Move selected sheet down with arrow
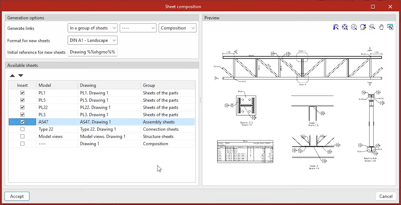Image resolution: width=401 pixels, height=205 pixels. tap(21, 75)
